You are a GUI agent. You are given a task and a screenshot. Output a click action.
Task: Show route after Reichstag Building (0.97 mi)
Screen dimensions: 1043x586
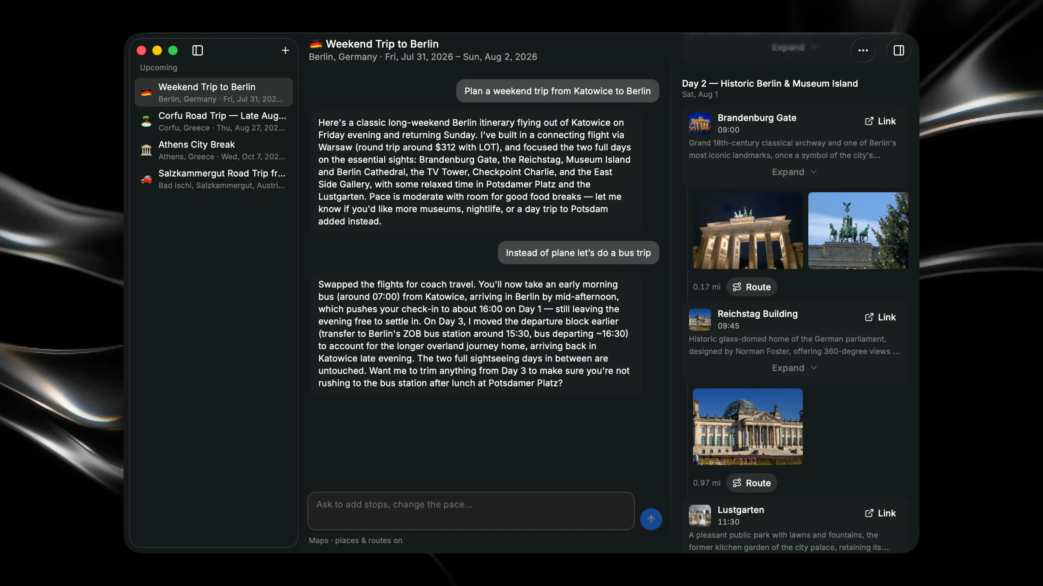click(x=752, y=483)
